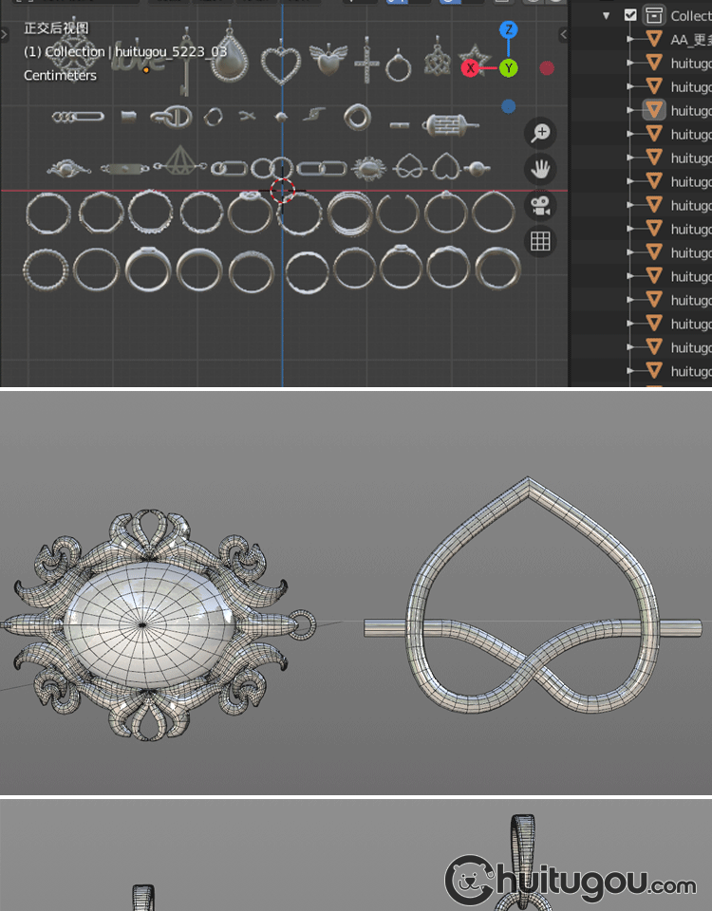Screen dimensions: 712x911
Task: Expand the AA_ object in the outliner
Action: click(631, 39)
